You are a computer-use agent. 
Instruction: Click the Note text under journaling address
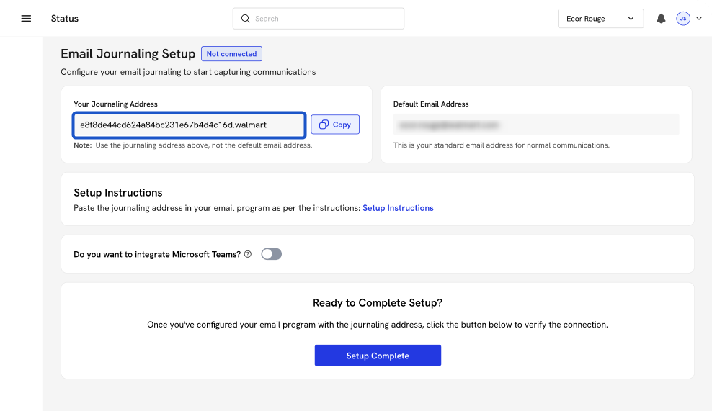192,145
